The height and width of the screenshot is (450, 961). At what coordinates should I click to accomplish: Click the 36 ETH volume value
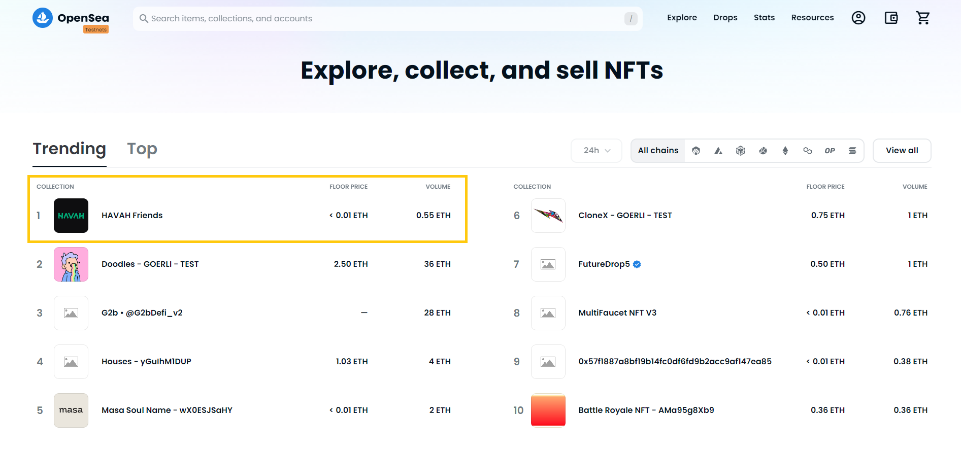[438, 264]
